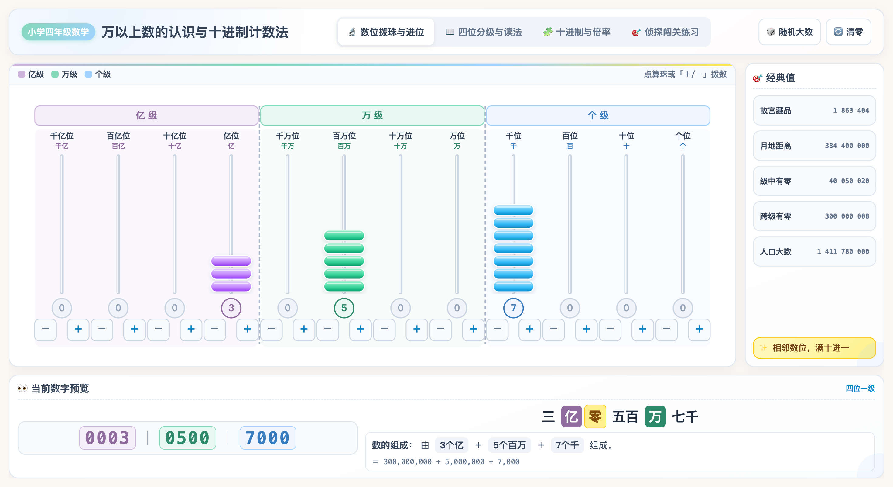The width and height of the screenshot is (893, 487).
Task: Reset the abacus with 清零
Action: (x=848, y=32)
